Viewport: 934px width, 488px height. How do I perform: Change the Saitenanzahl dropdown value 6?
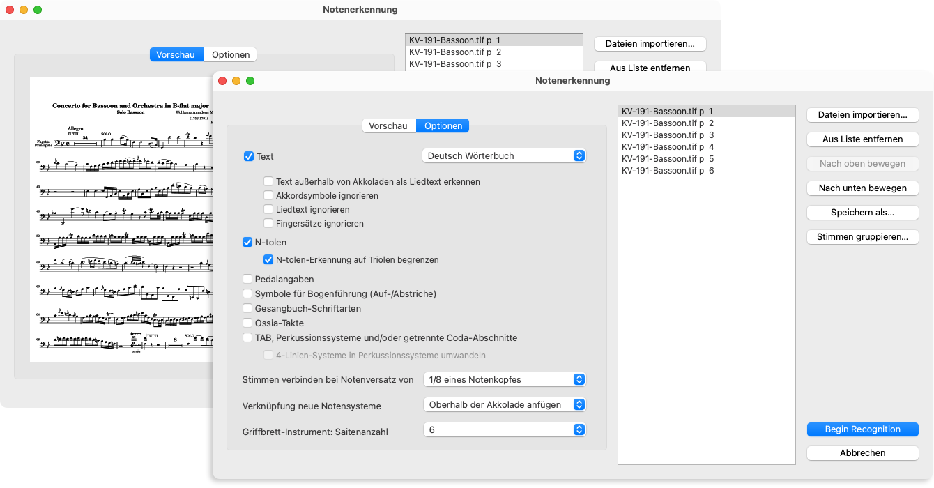504,430
